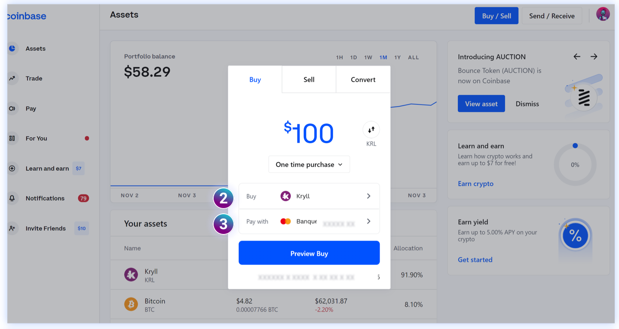The height and width of the screenshot is (329, 619).
Task: Expand the Pay with Banque chevron
Action: pyautogui.click(x=368, y=221)
